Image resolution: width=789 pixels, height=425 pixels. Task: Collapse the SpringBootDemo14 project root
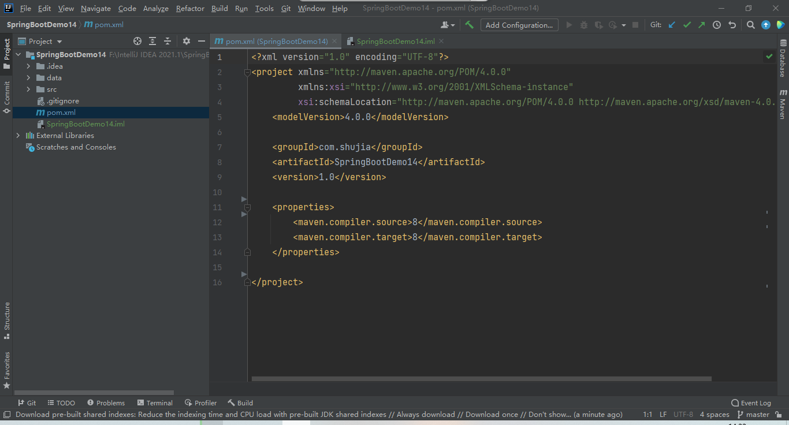pos(18,55)
